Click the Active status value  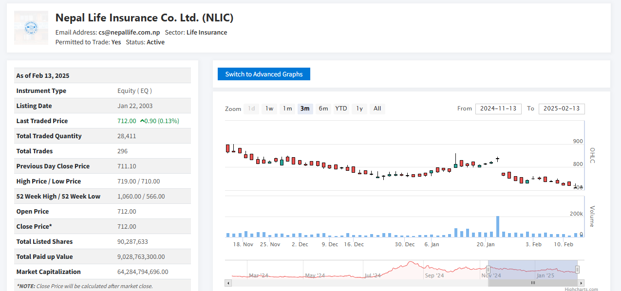pyautogui.click(x=155, y=42)
